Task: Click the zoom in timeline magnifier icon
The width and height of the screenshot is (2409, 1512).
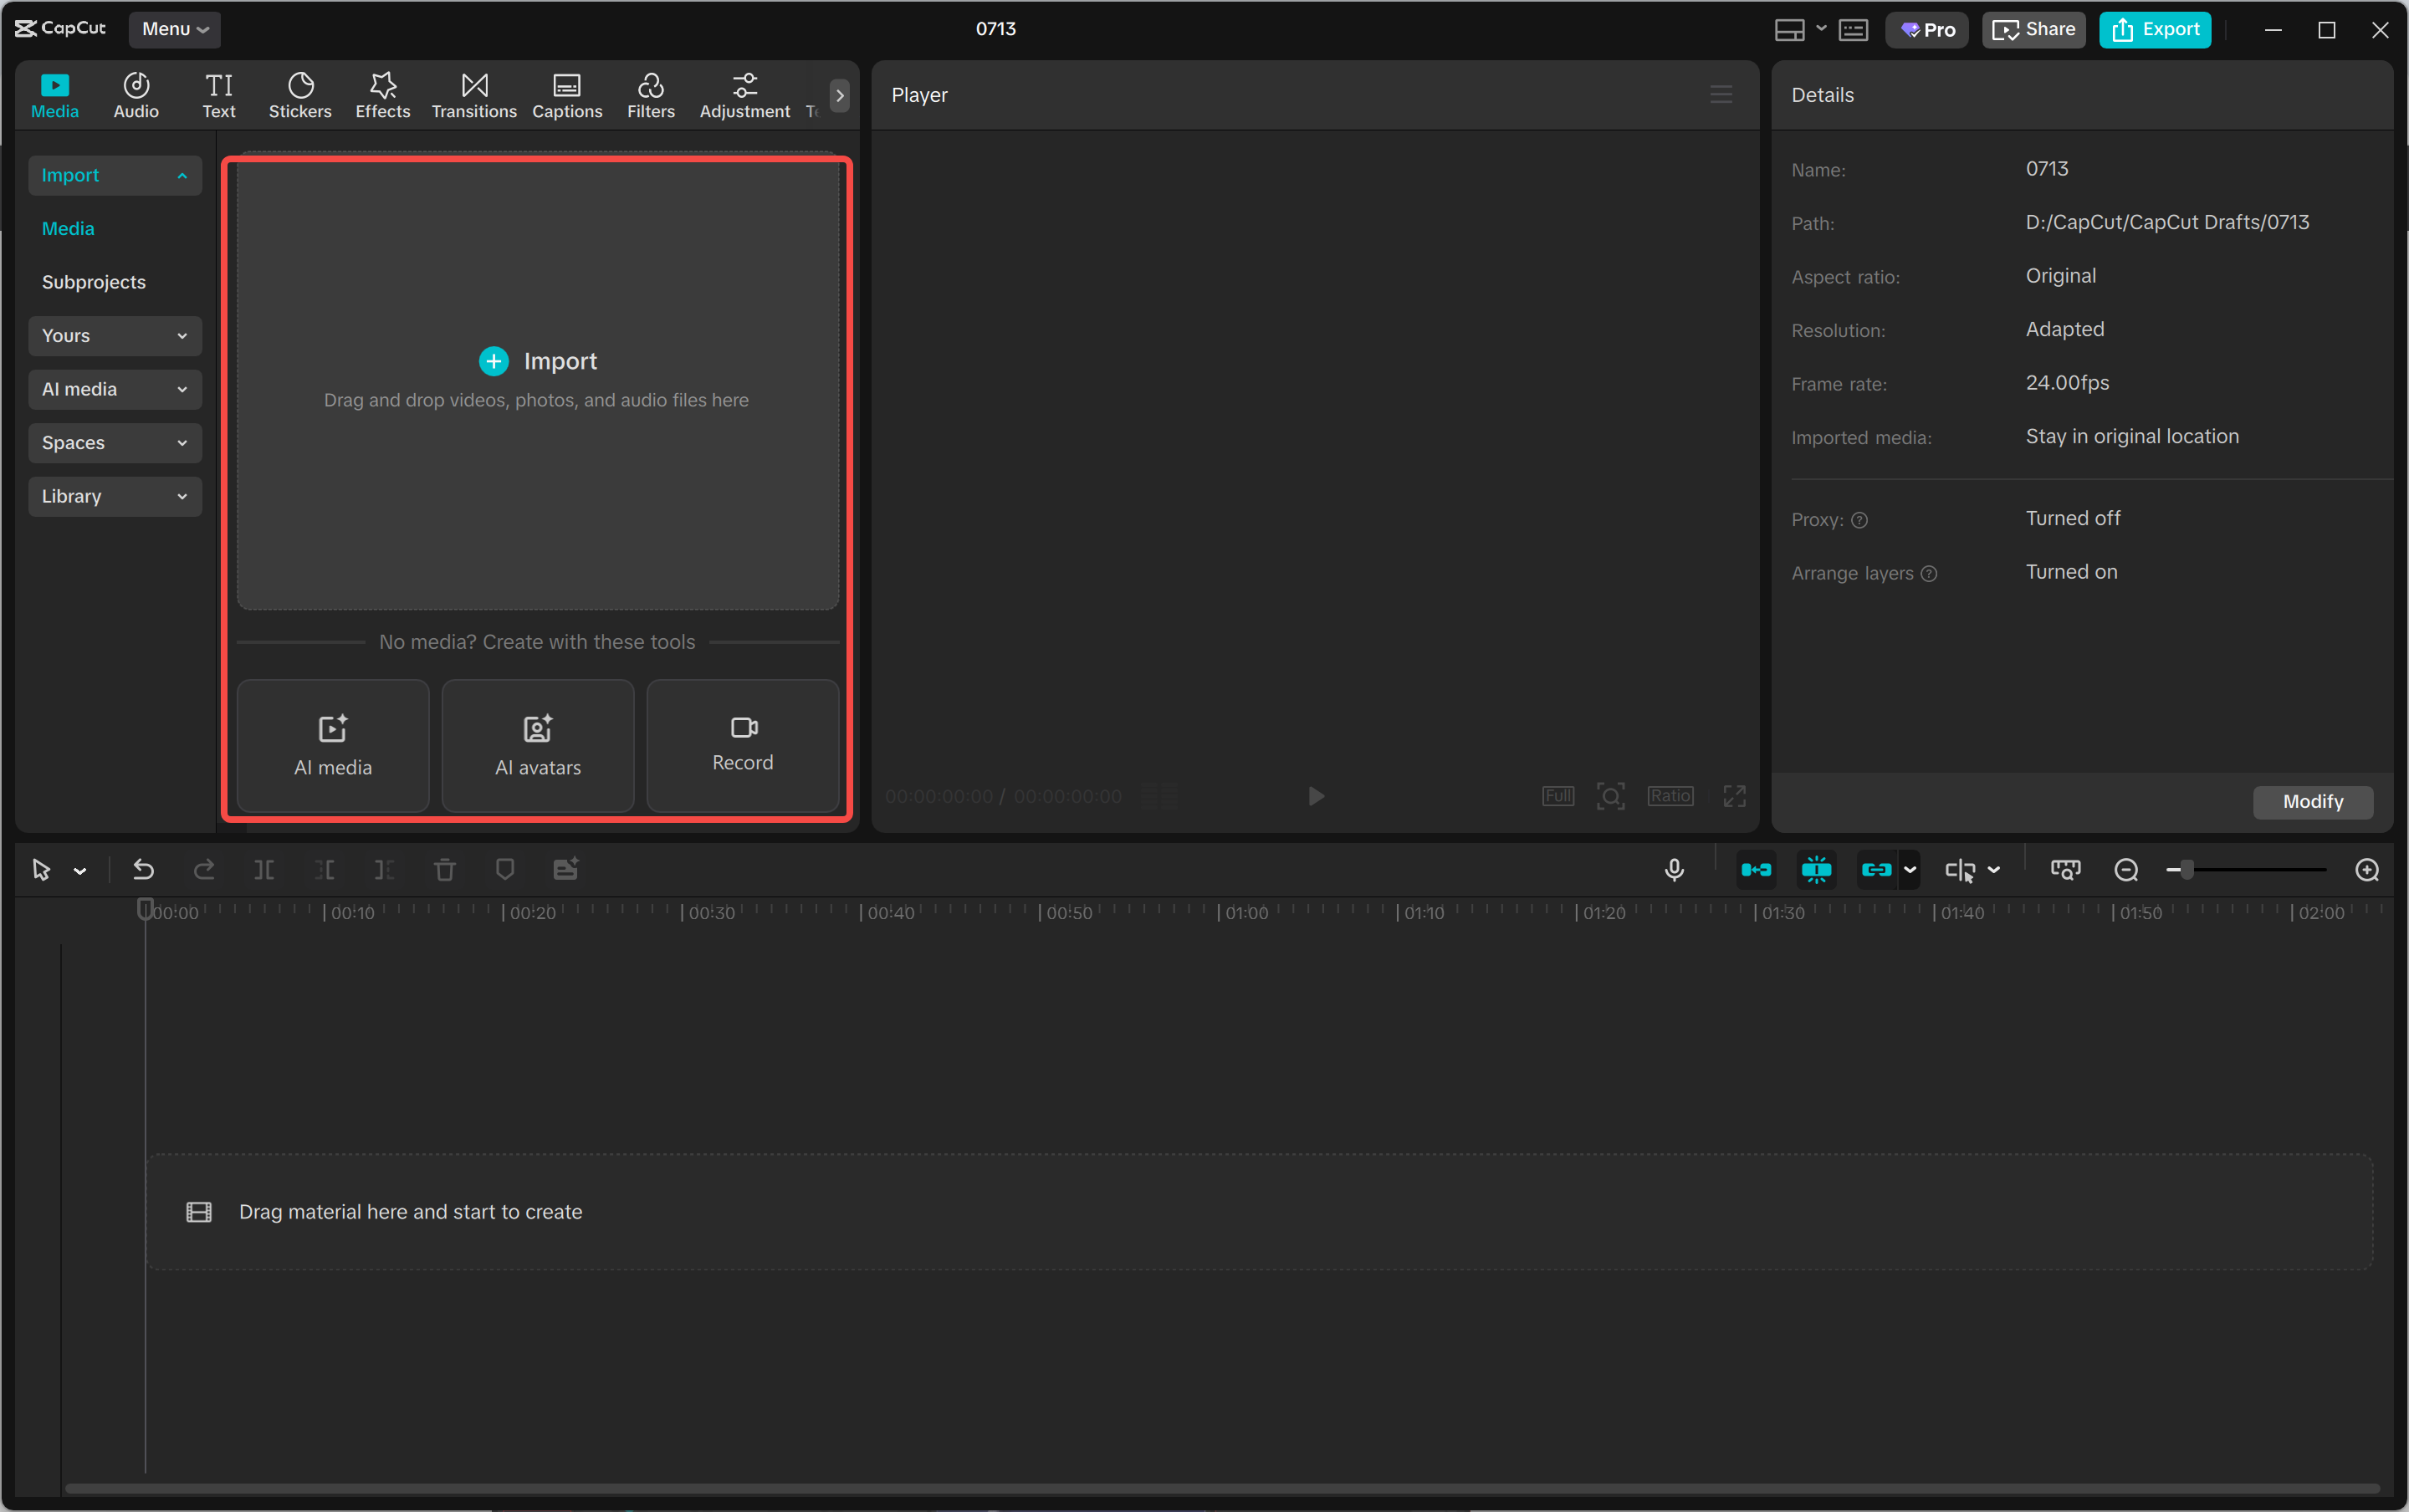Action: point(2366,870)
